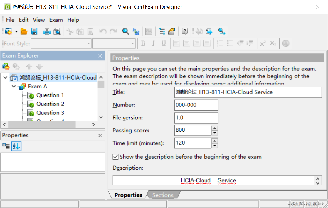Click the tree horizontal scrollbar right arrow

(93, 125)
